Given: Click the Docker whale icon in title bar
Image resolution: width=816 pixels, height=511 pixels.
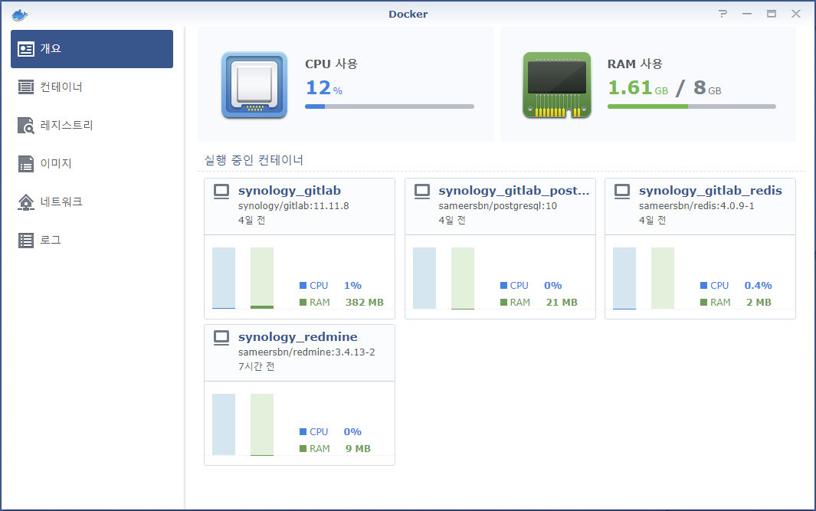Looking at the screenshot, I should 19,15.
